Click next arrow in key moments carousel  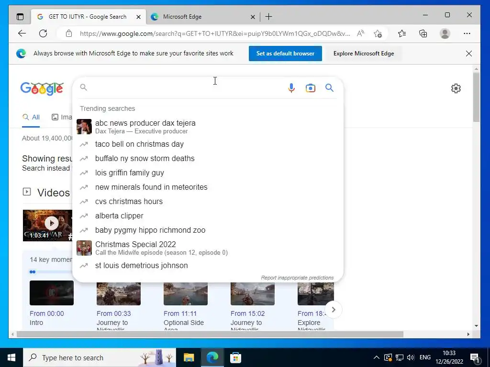click(x=334, y=310)
